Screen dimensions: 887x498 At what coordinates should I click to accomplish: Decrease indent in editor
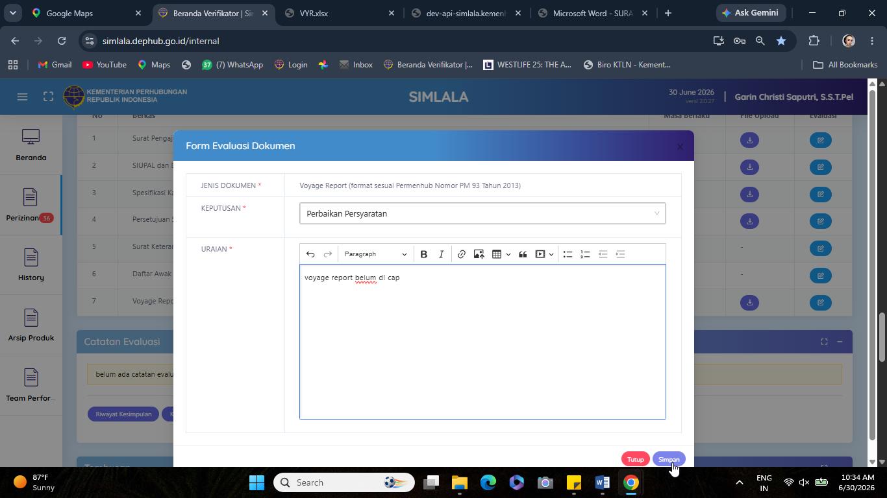603,254
